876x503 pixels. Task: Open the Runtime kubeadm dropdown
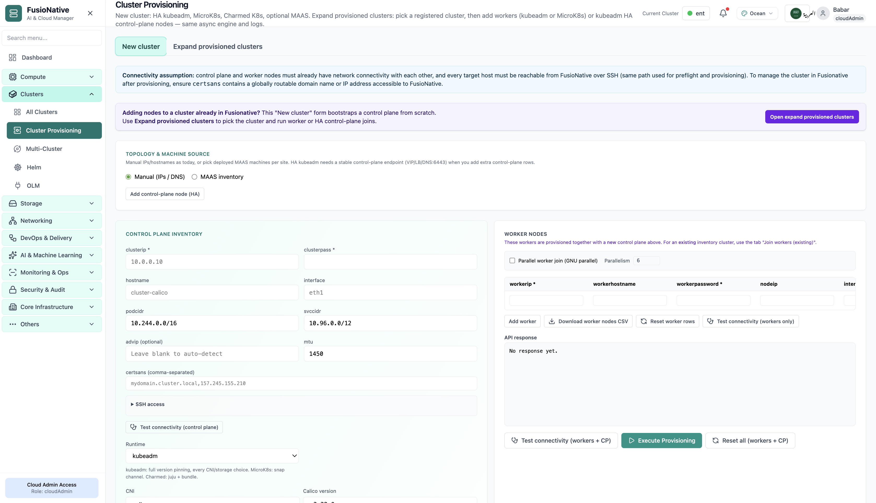tap(212, 456)
